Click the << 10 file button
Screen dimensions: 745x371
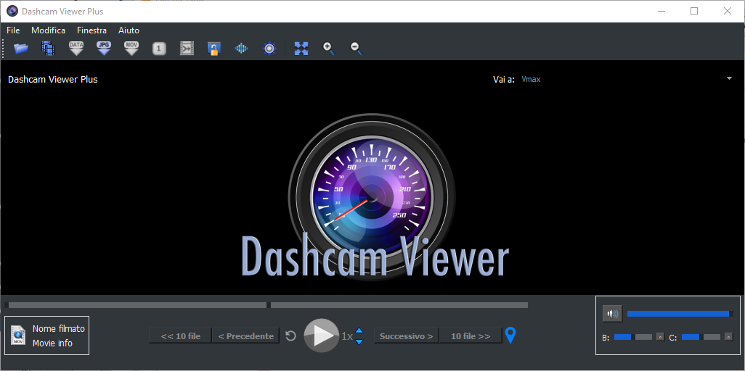point(181,336)
